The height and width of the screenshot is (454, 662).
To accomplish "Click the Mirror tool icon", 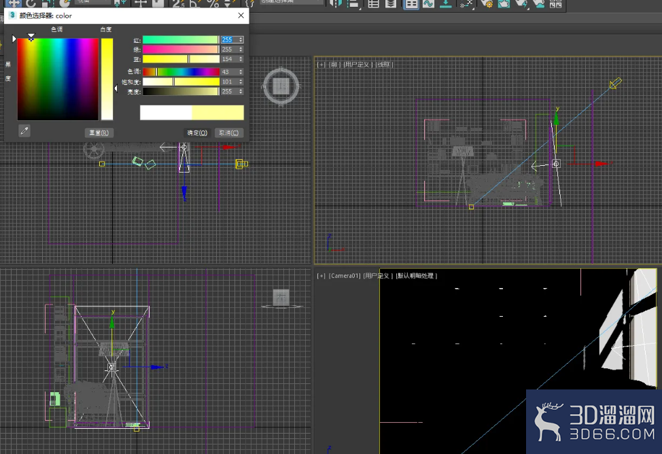I will coord(336,3).
